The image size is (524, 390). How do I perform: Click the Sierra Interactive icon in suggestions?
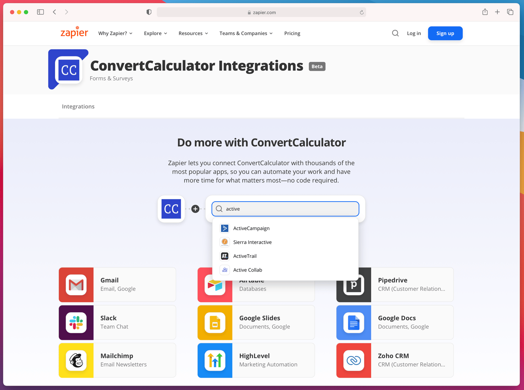coord(224,242)
